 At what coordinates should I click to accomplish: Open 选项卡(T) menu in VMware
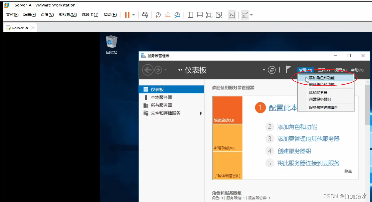coord(90,15)
